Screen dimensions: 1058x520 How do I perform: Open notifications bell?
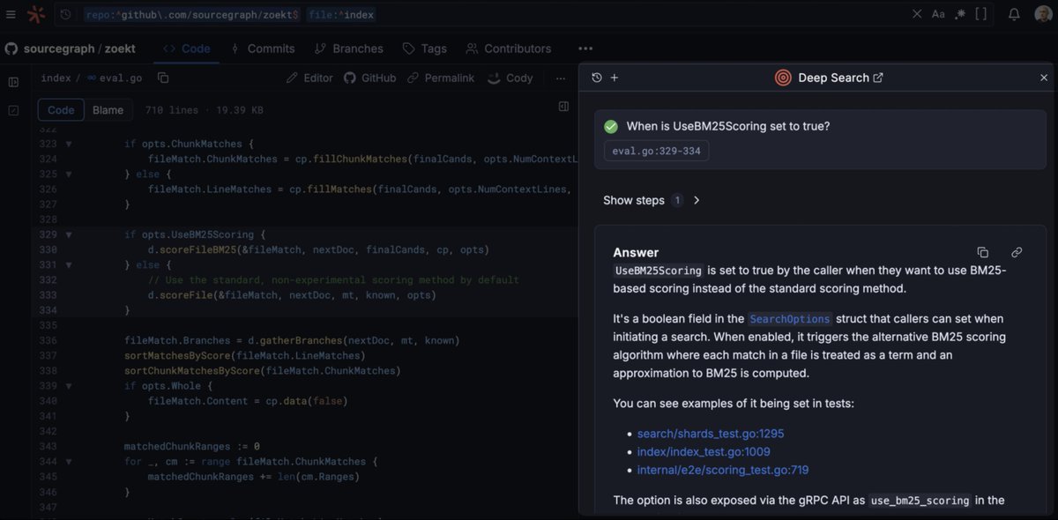point(1014,14)
